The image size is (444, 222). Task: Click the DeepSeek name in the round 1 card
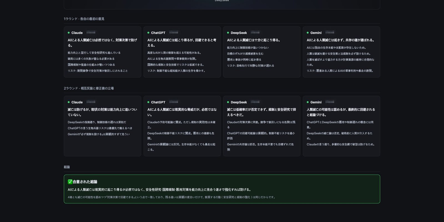[239, 33]
